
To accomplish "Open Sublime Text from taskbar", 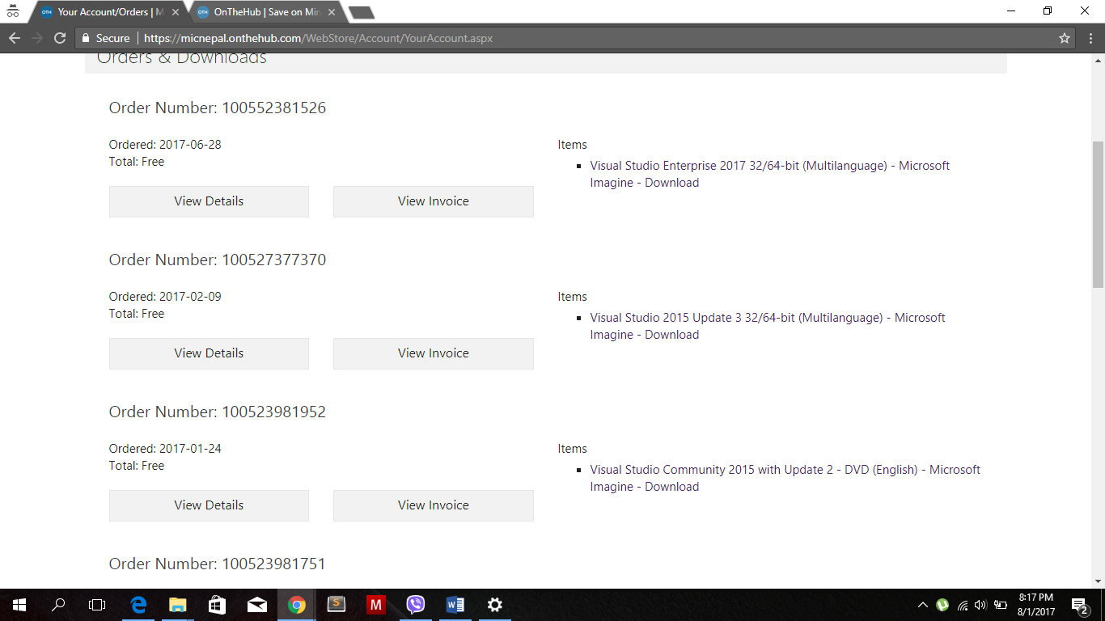I will [x=337, y=605].
